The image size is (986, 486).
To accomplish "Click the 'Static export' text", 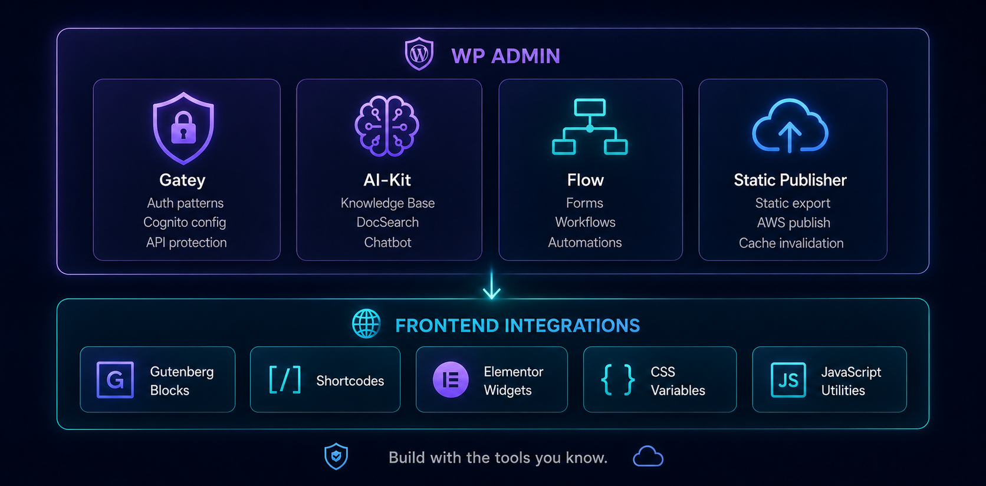I will (793, 203).
